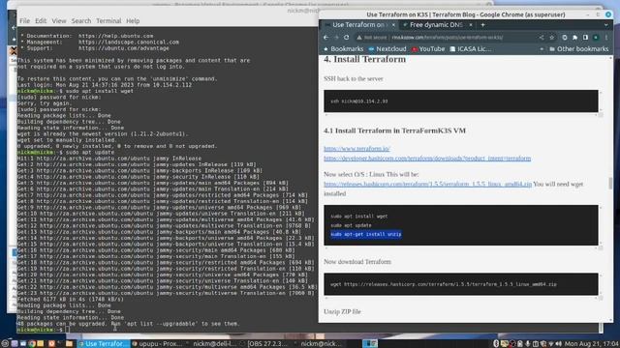Open terminal Help menu
The image size is (620, 348).
click(133, 21)
